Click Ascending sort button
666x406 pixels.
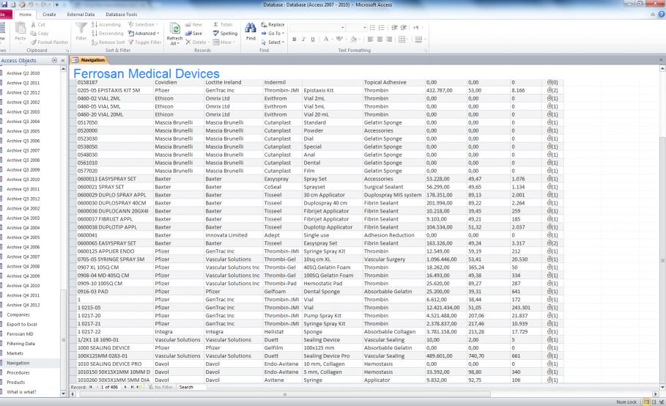(x=106, y=25)
